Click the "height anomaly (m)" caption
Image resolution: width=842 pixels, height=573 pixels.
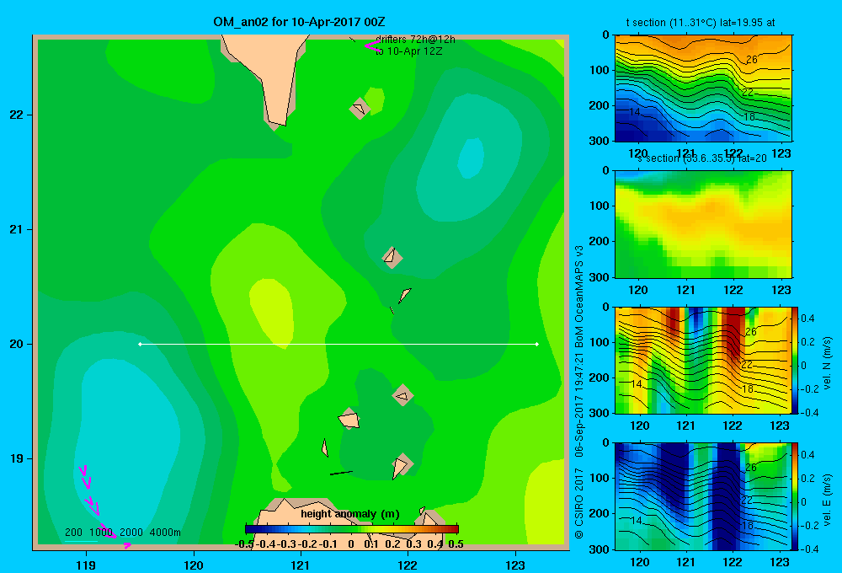coord(350,514)
